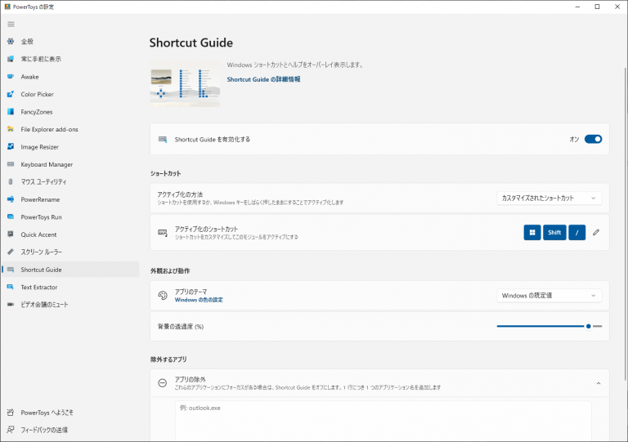
Task: Select PowerRename from navigation list
Action: click(x=40, y=199)
